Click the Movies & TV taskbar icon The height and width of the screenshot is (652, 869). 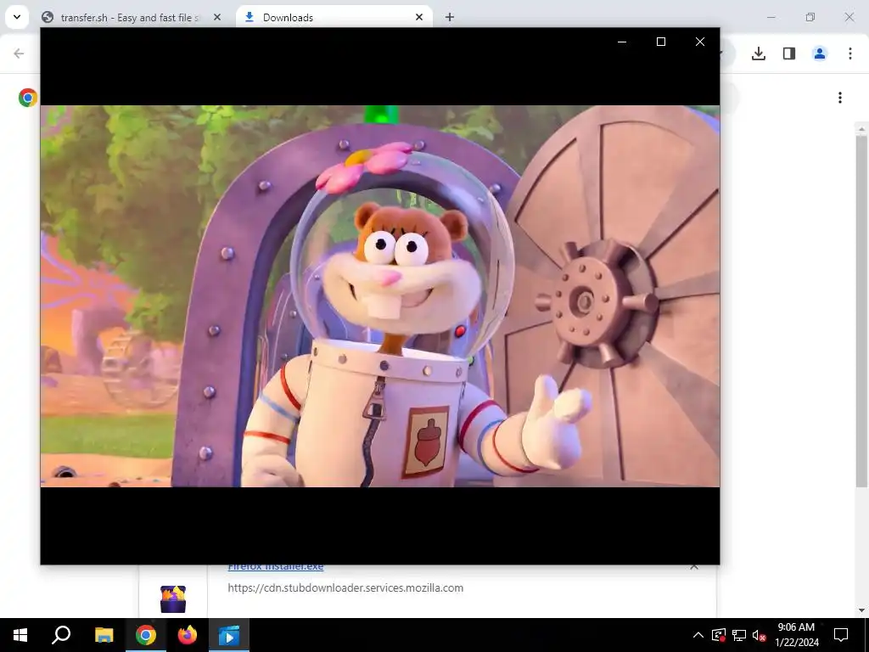tap(229, 635)
